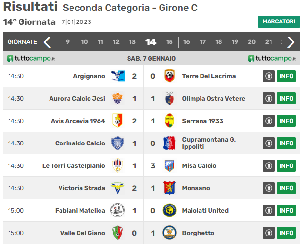Image resolution: width=301 pixels, height=246 pixels.
Task: Open the Marcatori button
Action: coord(279,21)
